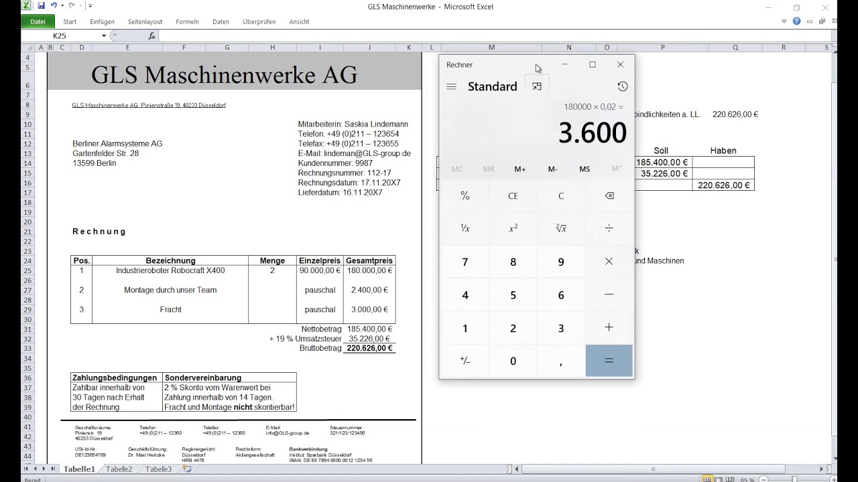Open the Daten ribbon tab
858x482 pixels.
(221, 21)
